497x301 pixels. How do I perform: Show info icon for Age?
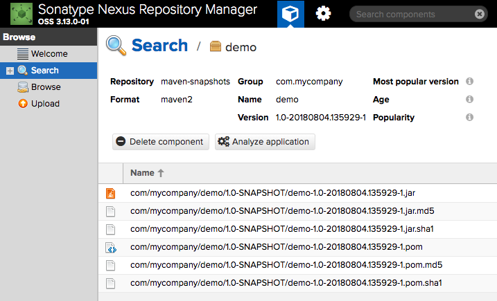coord(469,100)
